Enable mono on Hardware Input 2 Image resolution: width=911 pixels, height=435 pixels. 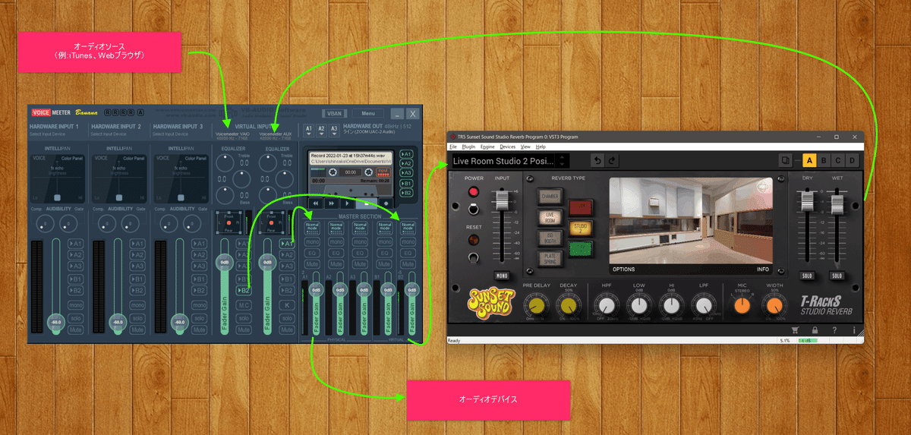(137, 305)
